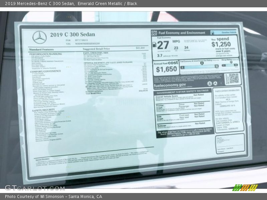
Task: Click the gasoline pump icon by Gasoline Vehicle
Action: coord(212,32)
